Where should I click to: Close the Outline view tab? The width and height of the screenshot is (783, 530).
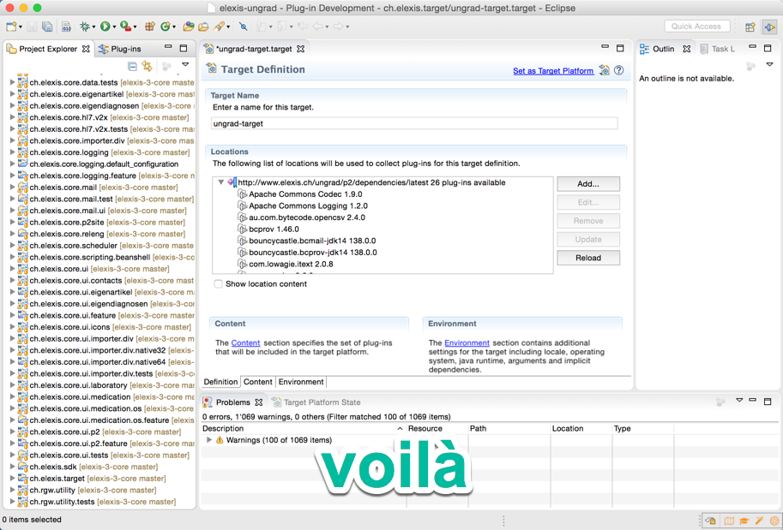point(687,49)
